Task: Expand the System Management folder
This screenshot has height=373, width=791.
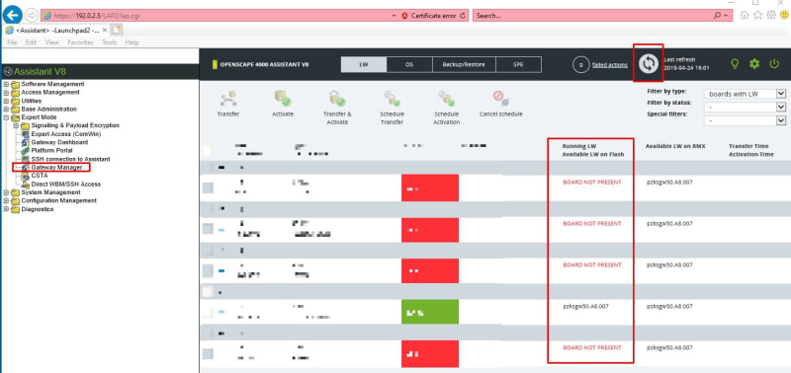Action: pyautogui.click(x=6, y=192)
